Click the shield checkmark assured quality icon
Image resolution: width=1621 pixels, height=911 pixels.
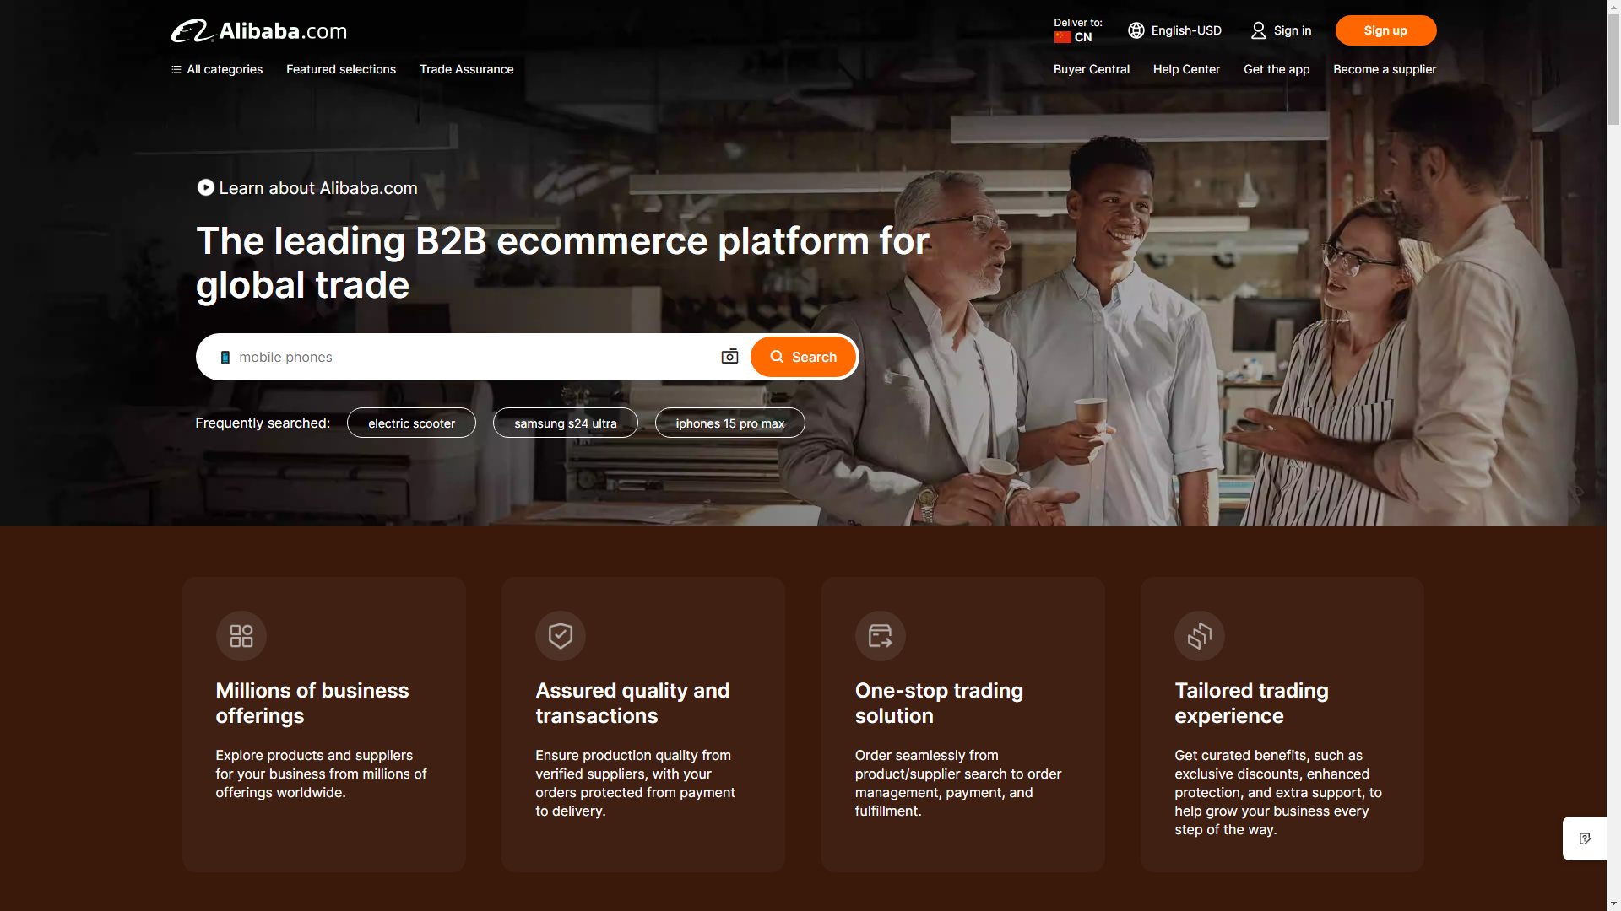click(561, 636)
